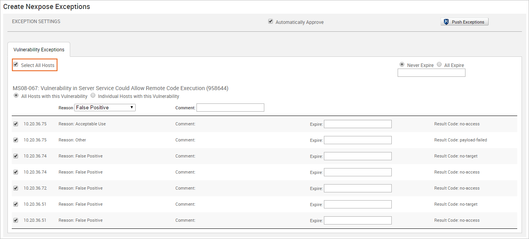Click the Comment field beside the Reason dropdown
This screenshot has width=529, height=239.
[230, 107]
